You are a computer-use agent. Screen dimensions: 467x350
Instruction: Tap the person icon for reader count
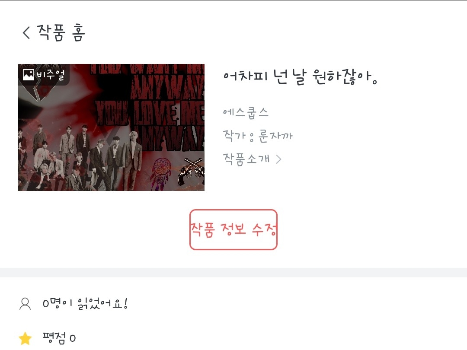pos(25,304)
